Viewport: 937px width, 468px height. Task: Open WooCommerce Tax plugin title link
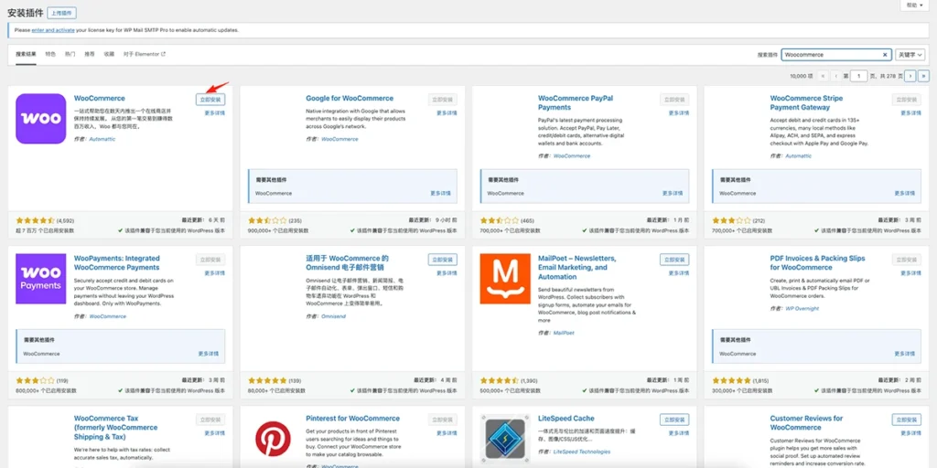[x=116, y=428]
